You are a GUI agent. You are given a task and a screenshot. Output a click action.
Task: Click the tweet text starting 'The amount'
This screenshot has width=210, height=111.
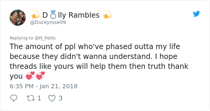(x=99, y=61)
